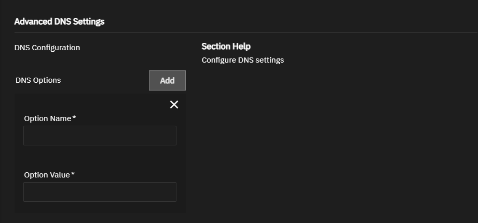This screenshot has height=223, width=478.
Task: Click the word Configuration in DNS Configuration
Action: [56, 48]
